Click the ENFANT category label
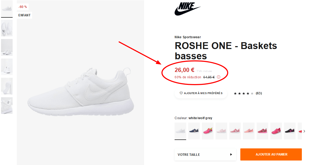The height and width of the screenshot is (165, 310). [24, 15]
